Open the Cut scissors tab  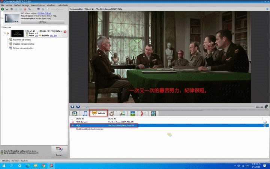[143, 113]
